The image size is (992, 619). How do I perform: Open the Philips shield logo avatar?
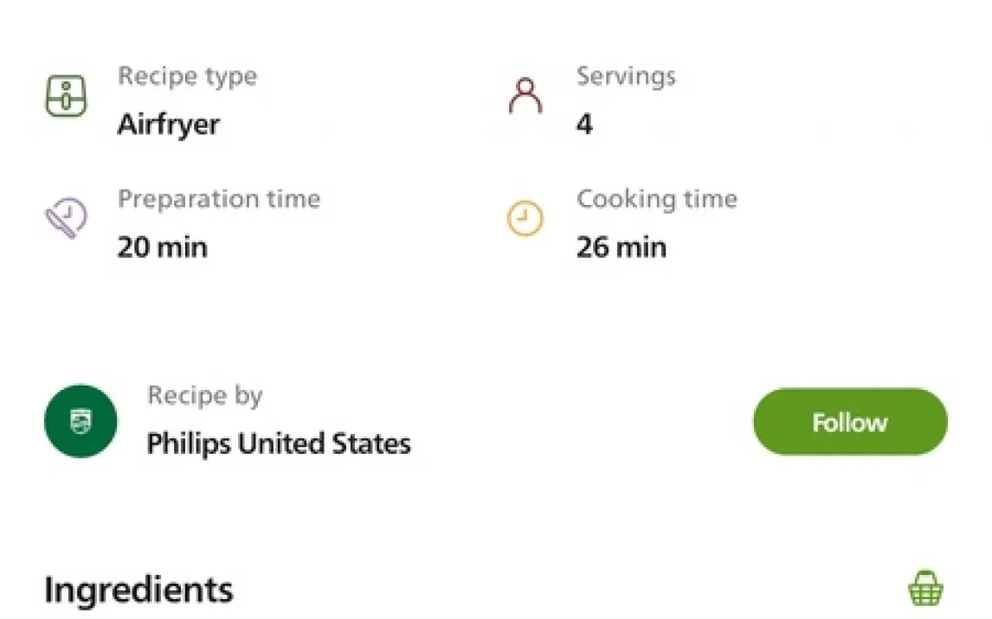(x=81, y=422)
